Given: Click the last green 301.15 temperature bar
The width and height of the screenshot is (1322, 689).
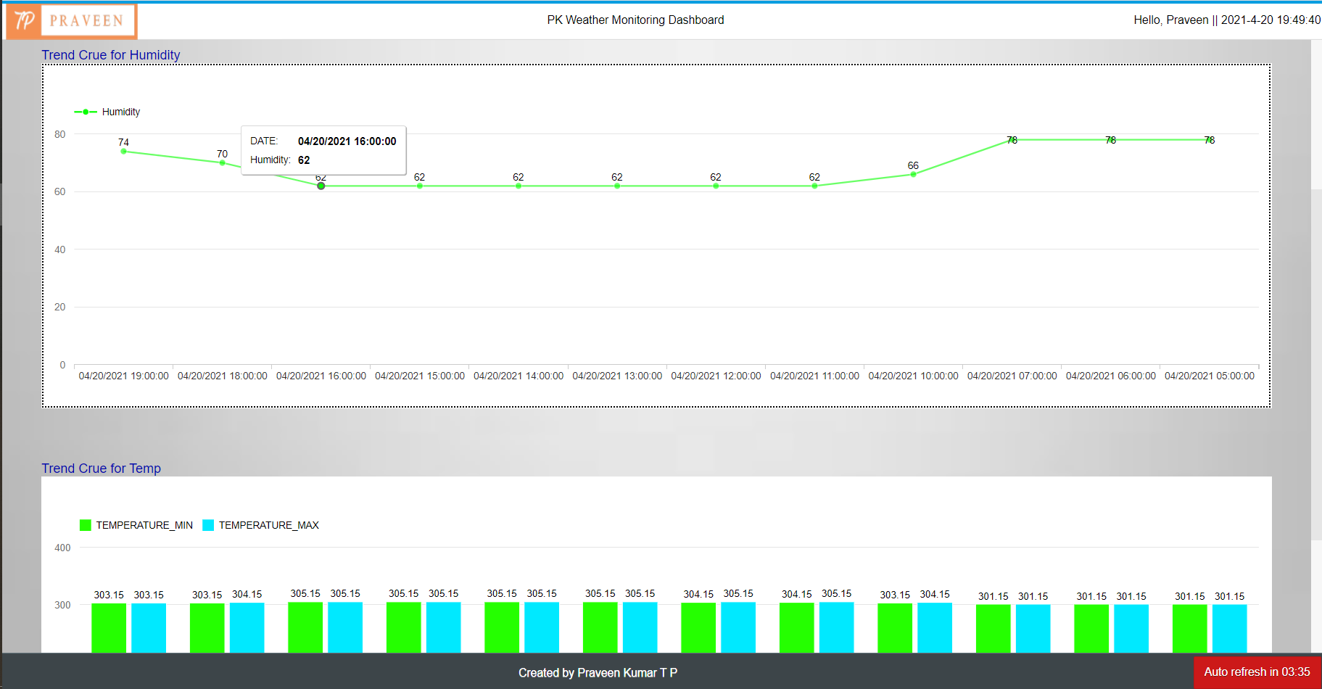Looking at the screenshot, I should 1190,628.
